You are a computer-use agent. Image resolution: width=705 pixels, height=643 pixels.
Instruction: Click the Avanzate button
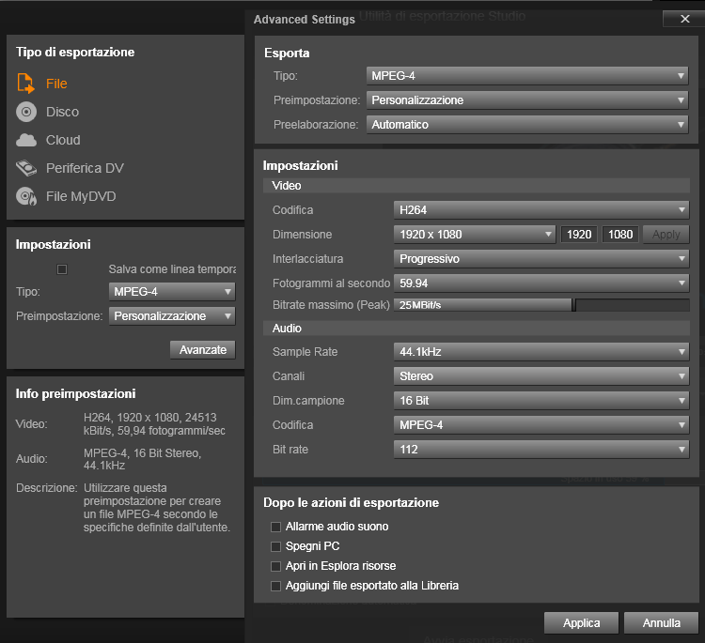[x=203, y=349]
